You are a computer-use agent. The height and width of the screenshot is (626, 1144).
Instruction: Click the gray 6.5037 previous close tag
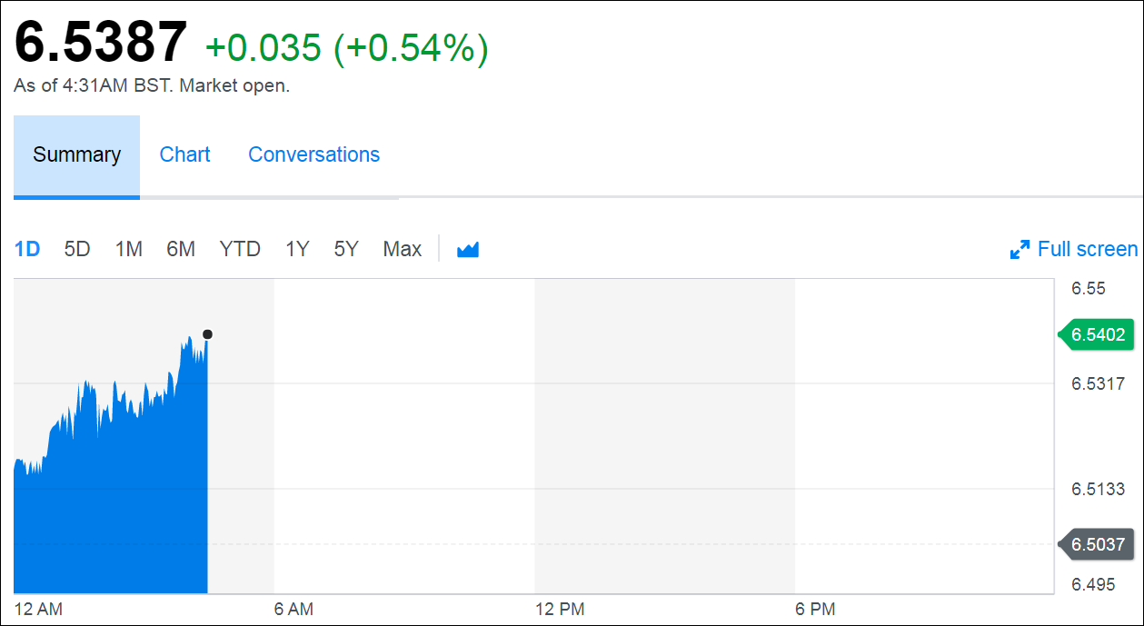(x=1097, y=545)
